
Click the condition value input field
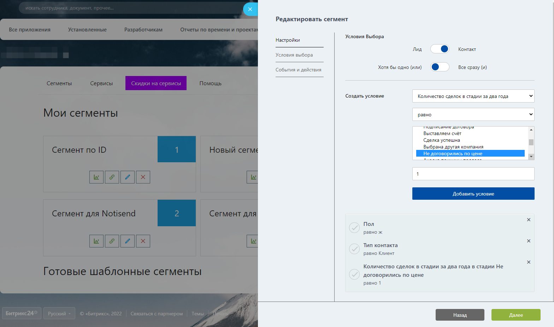pos(473,174)
